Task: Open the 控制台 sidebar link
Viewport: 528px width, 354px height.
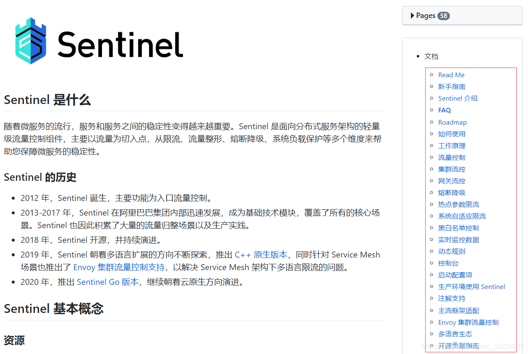Action: [x=448, y=263]
